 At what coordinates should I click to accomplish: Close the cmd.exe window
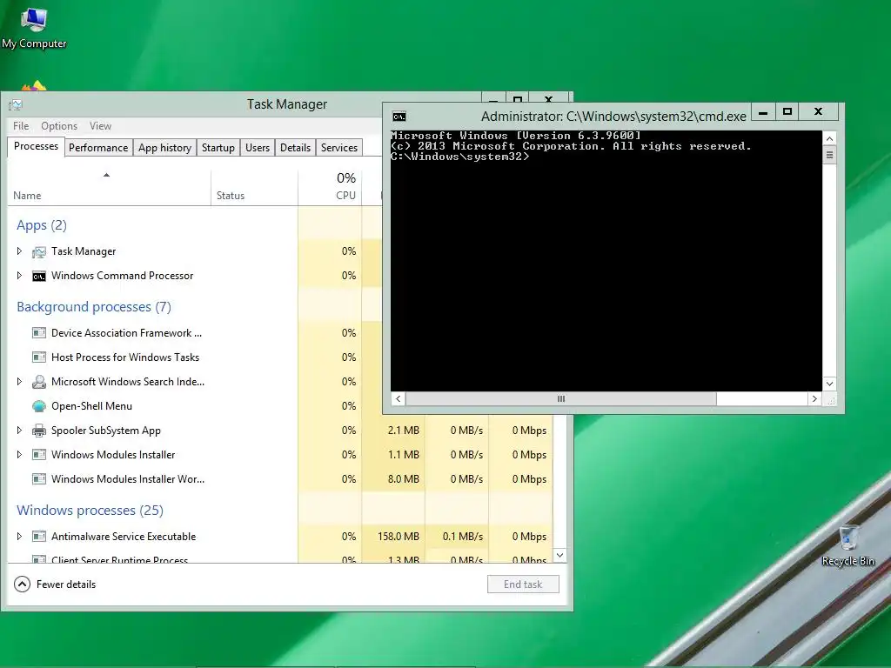tap(818, 112)
